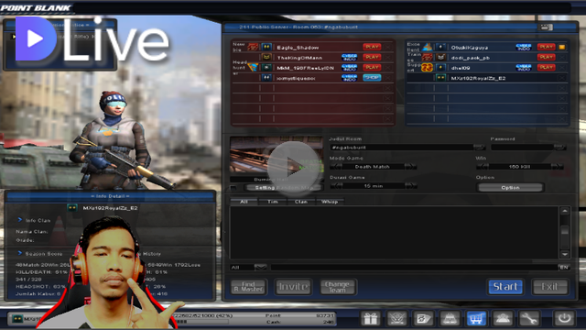
Task: Open the clan emblem icon in bottom toolbar
Action: tap(396, 319)
